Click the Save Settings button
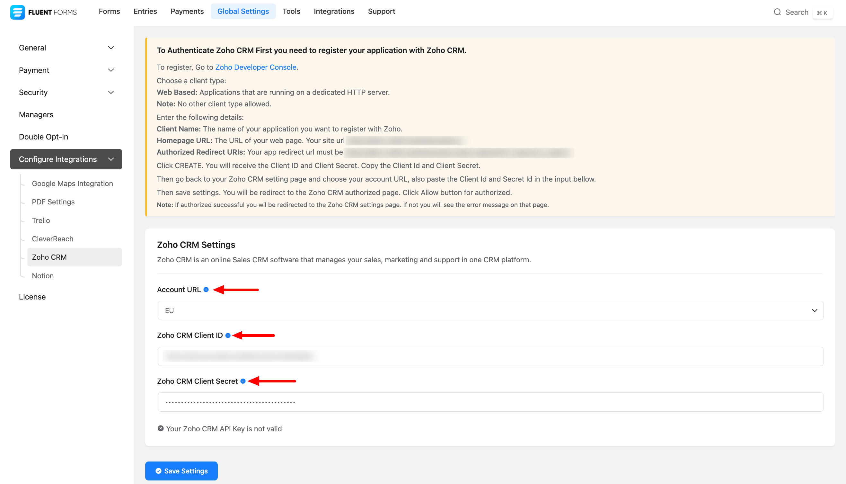The image size is (846, 484). click(x=181, y=471)
